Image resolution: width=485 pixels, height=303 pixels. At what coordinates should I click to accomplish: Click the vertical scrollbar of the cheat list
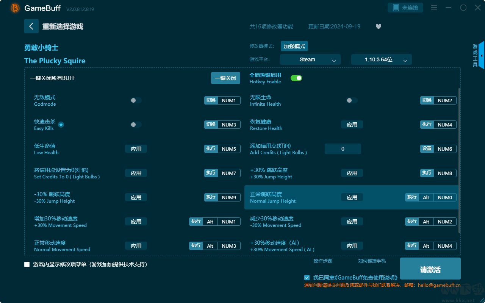click(460, 160)
